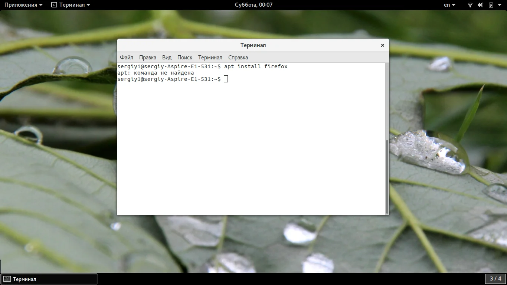Open the Файл menu
The width and height of the screenshot is (507, 285).
[x=127, y=58]
